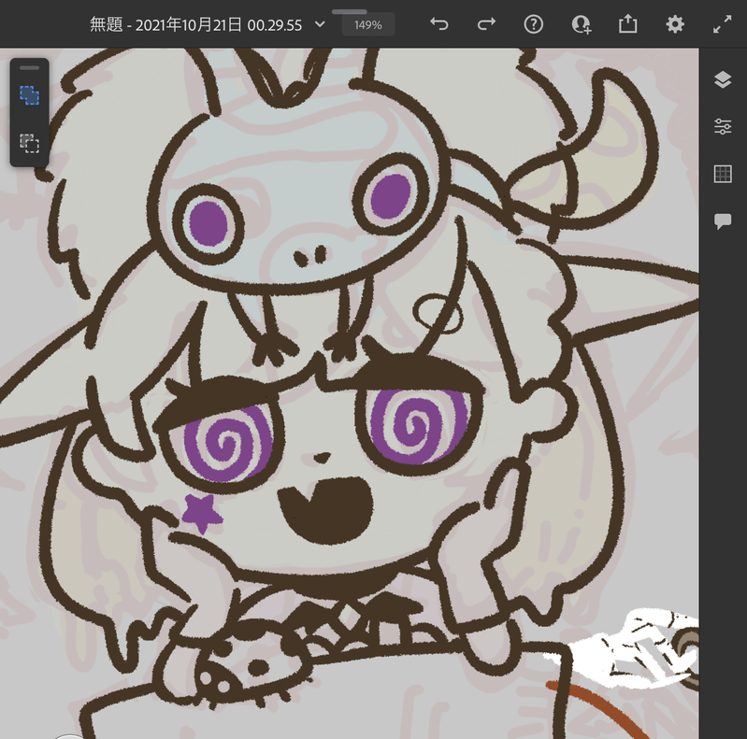The height and width of the screenshot is (739, 747).
Task: Click the redo arrow icon
Action: click(486, 23)
